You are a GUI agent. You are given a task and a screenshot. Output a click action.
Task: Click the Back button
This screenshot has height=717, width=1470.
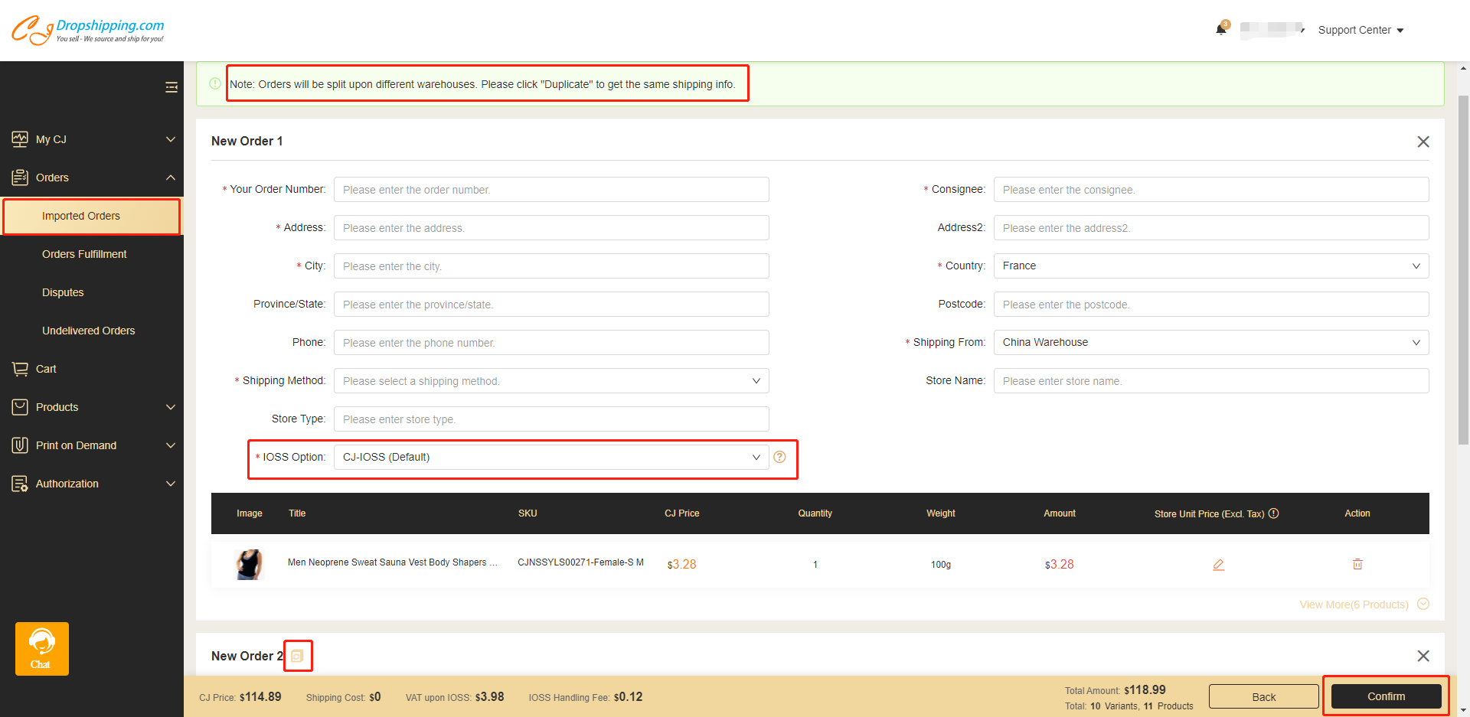coord(1263,696)
